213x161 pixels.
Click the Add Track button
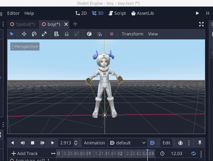24,153
